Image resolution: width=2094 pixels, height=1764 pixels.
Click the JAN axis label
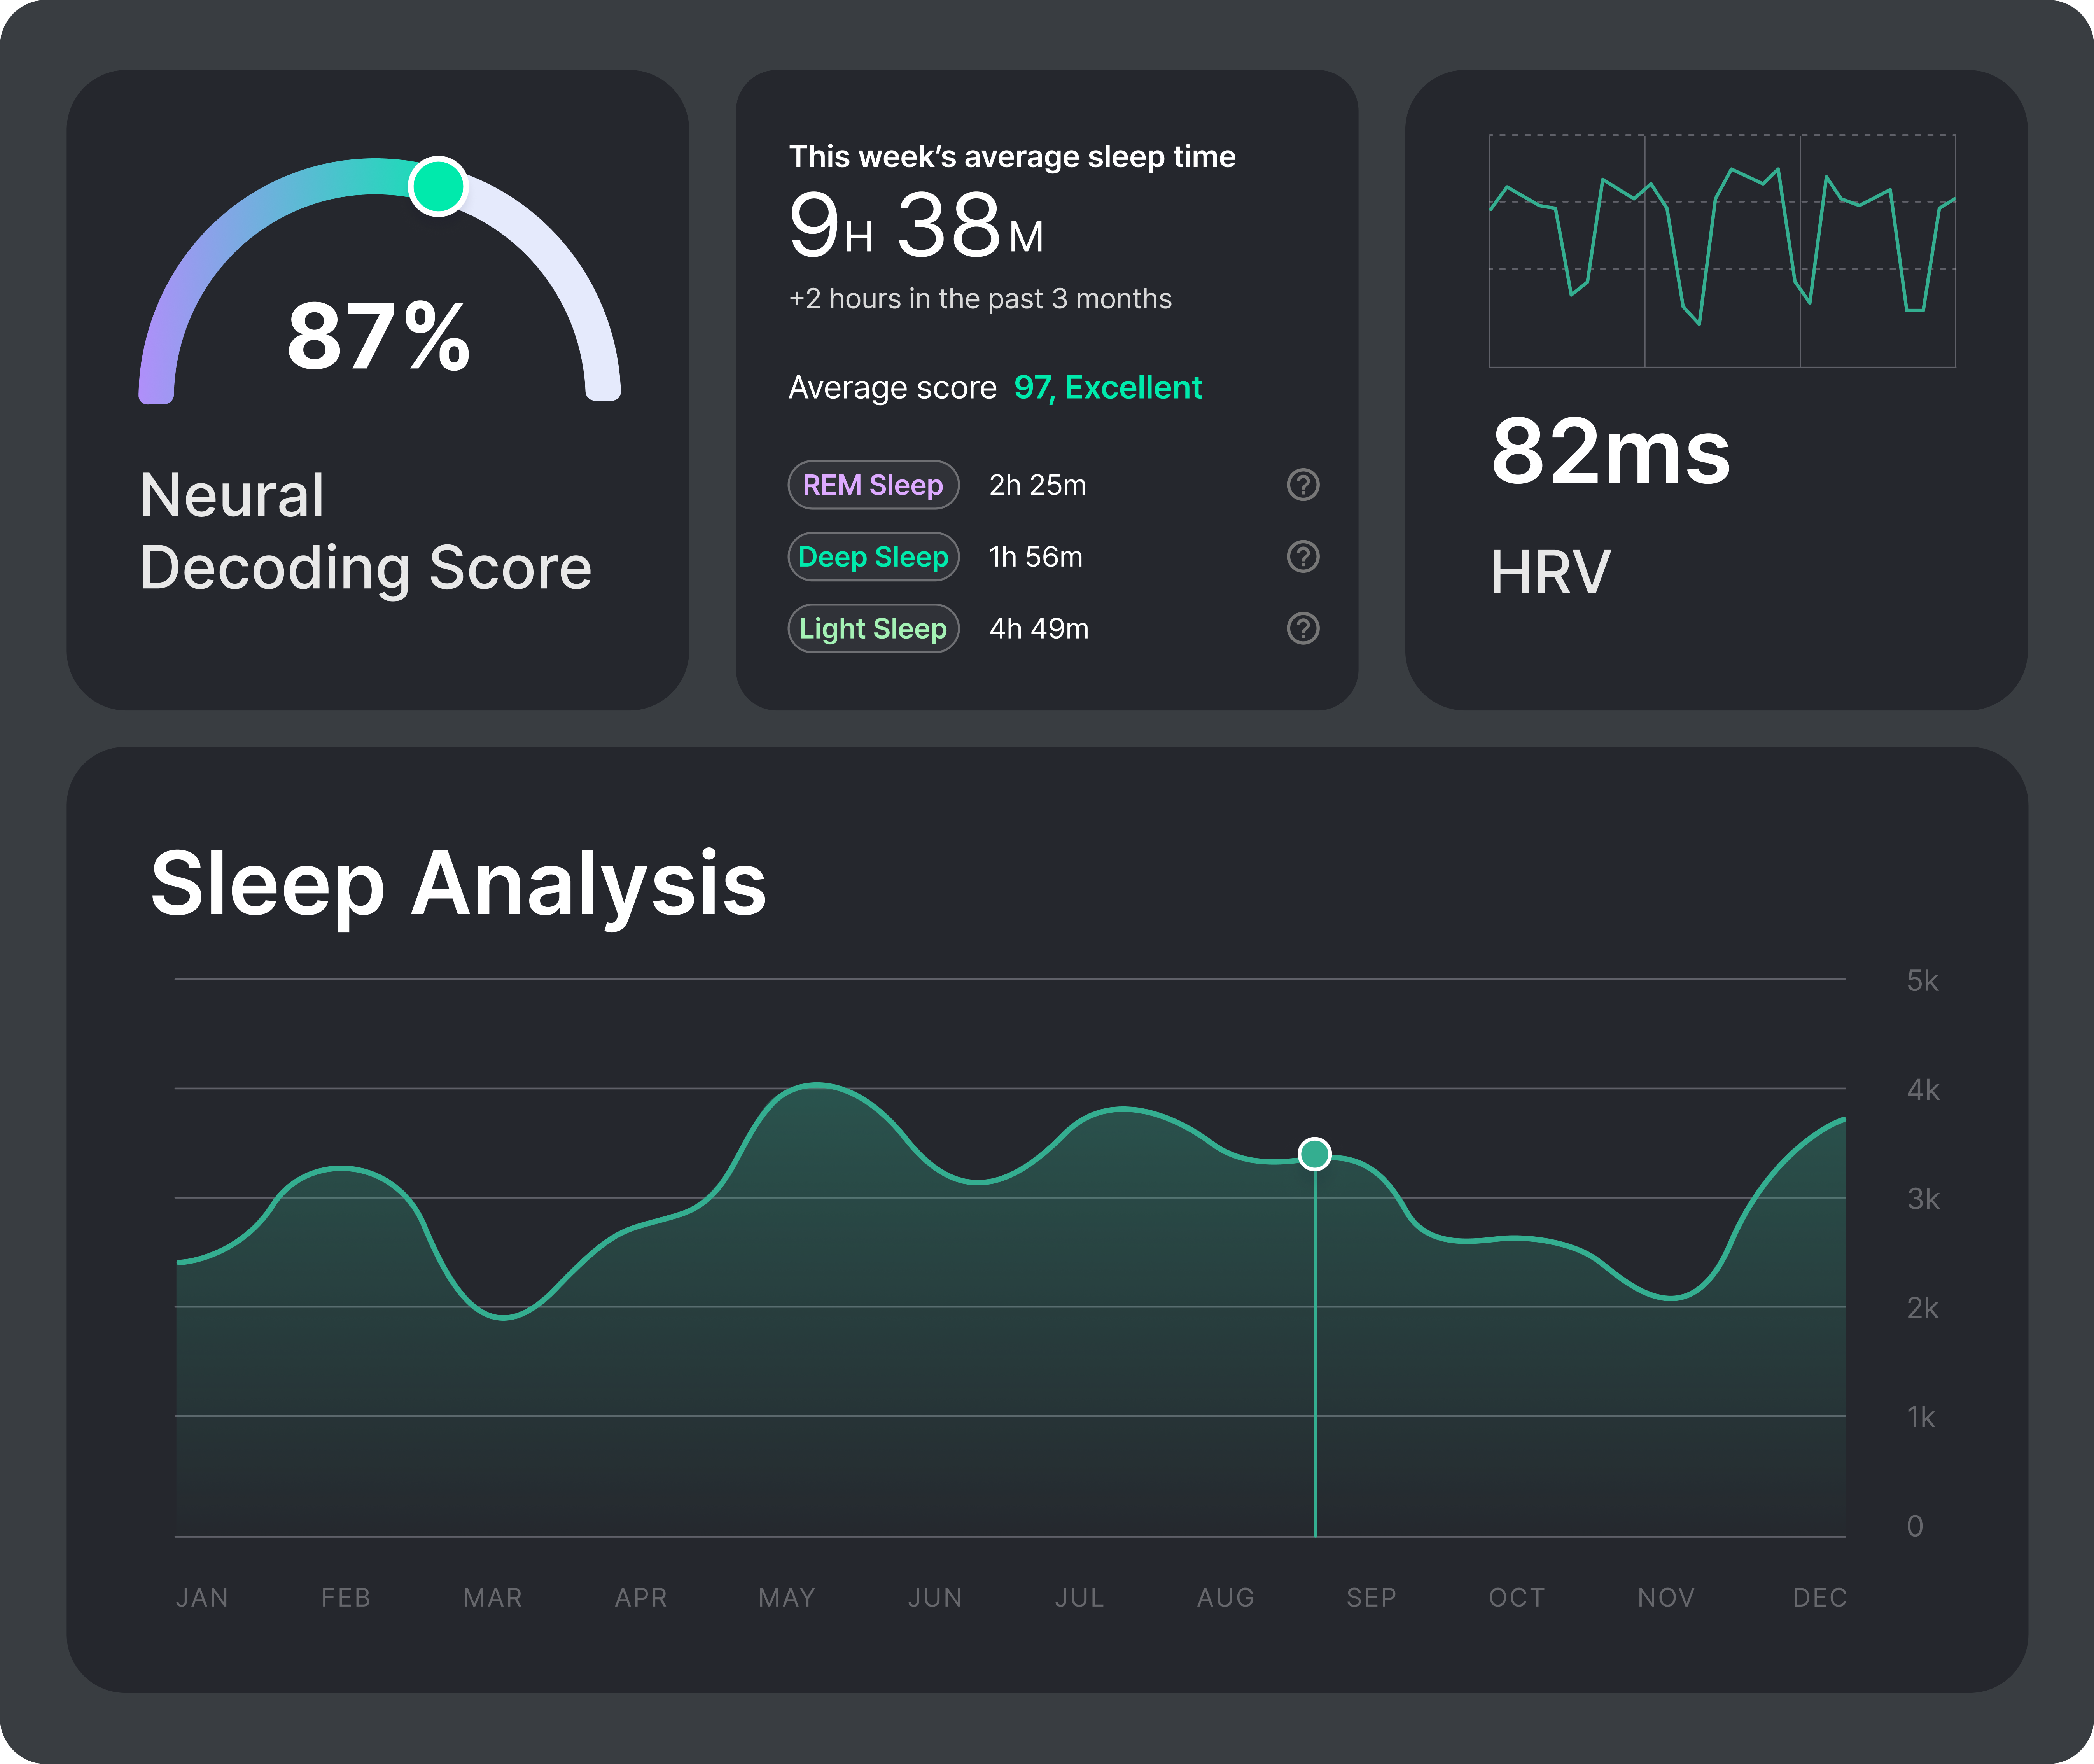(x=202, y=1597)
